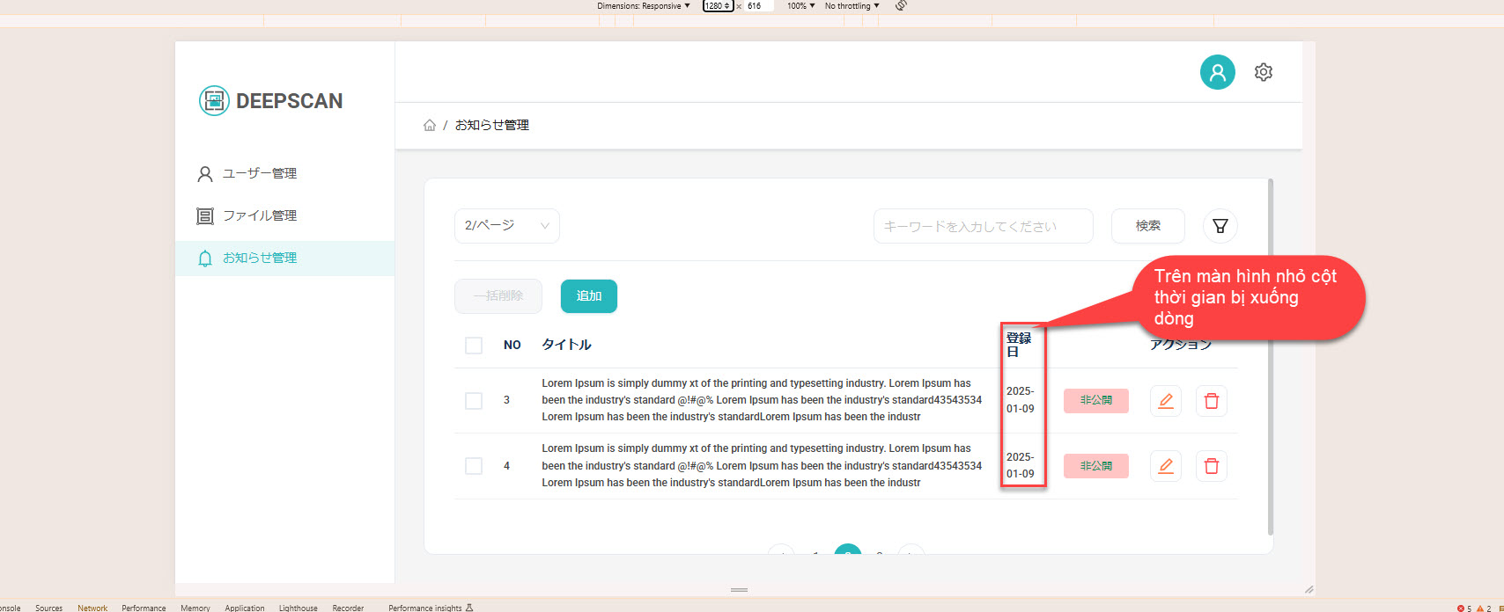Check the checkbox for row 4

point(474,466)
